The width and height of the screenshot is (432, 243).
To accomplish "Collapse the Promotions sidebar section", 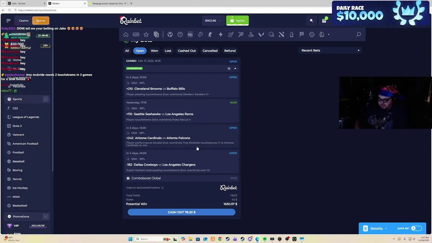I will (x=45, y=217).
